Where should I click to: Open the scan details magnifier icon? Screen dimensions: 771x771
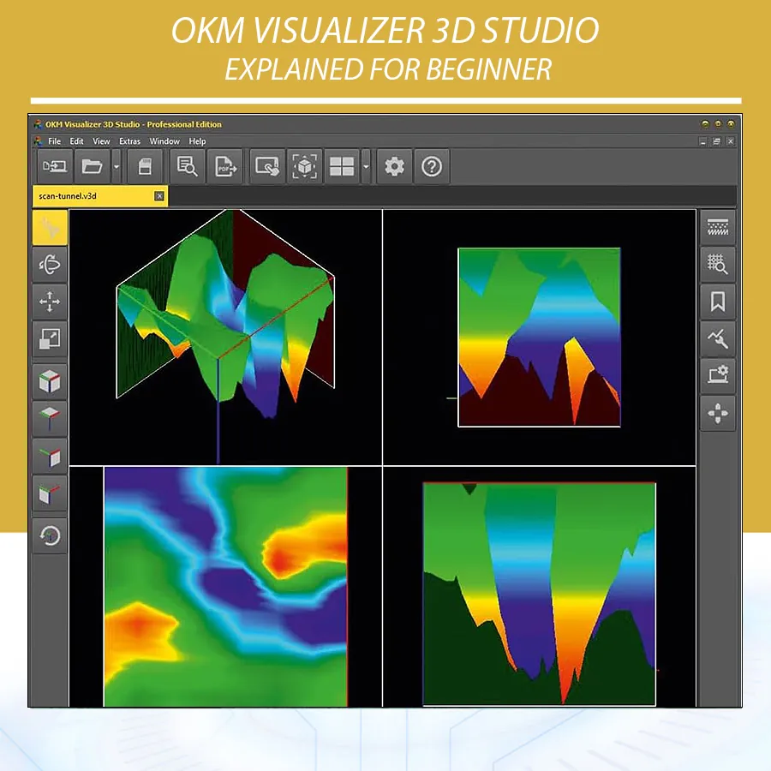188,167
